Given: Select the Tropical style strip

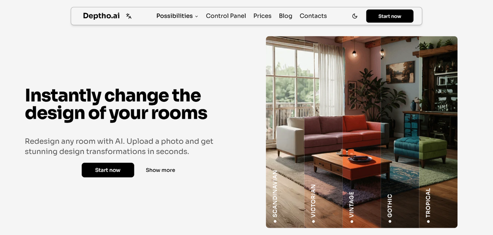Looking at the screenshot, I should [438, 132].
